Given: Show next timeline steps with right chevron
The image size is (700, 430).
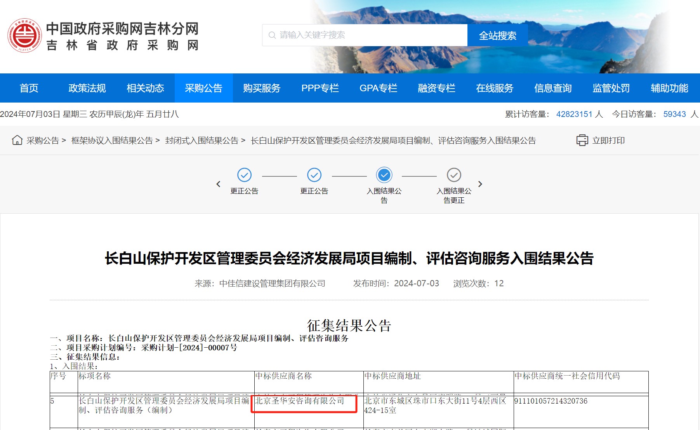Looking at the screenshot, I should pyautogui.click(x=480, y=184).
